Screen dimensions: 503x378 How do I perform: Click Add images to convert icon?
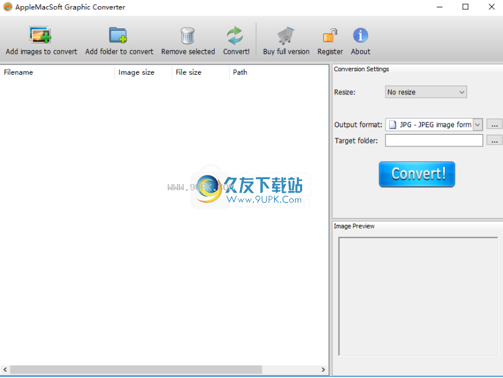(40, 35)
